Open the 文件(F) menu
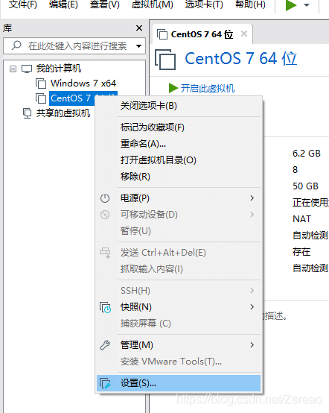 coord(23,4)
